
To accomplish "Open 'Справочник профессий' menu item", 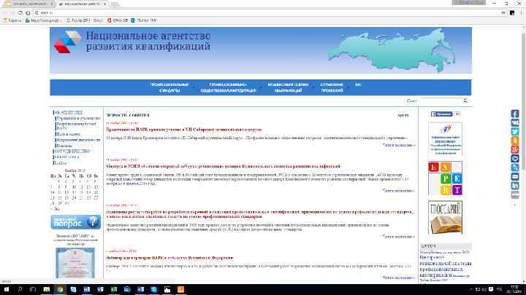I will coord(332,87).
